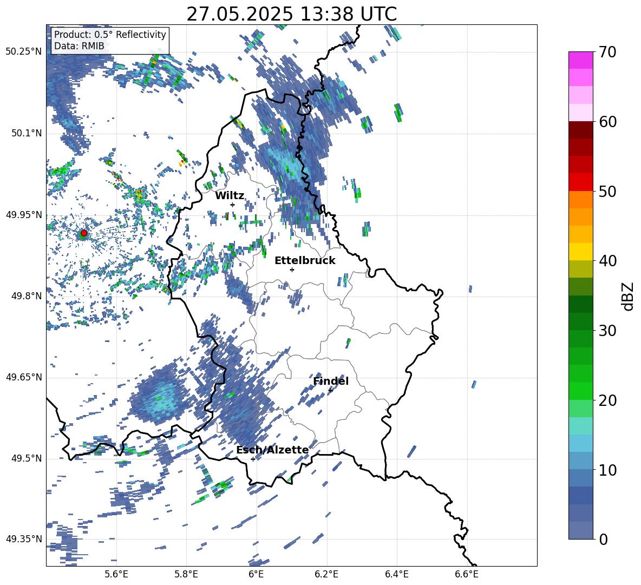
Task: Click the 30 tick on the colorbar
Action: (607, 331)
